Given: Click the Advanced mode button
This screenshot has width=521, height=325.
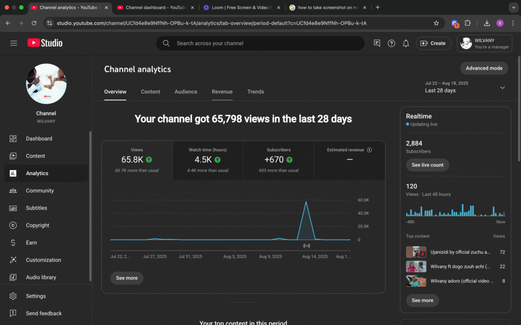Looking at the screenshot, I should pyautogui.click(x=484, y=68).
